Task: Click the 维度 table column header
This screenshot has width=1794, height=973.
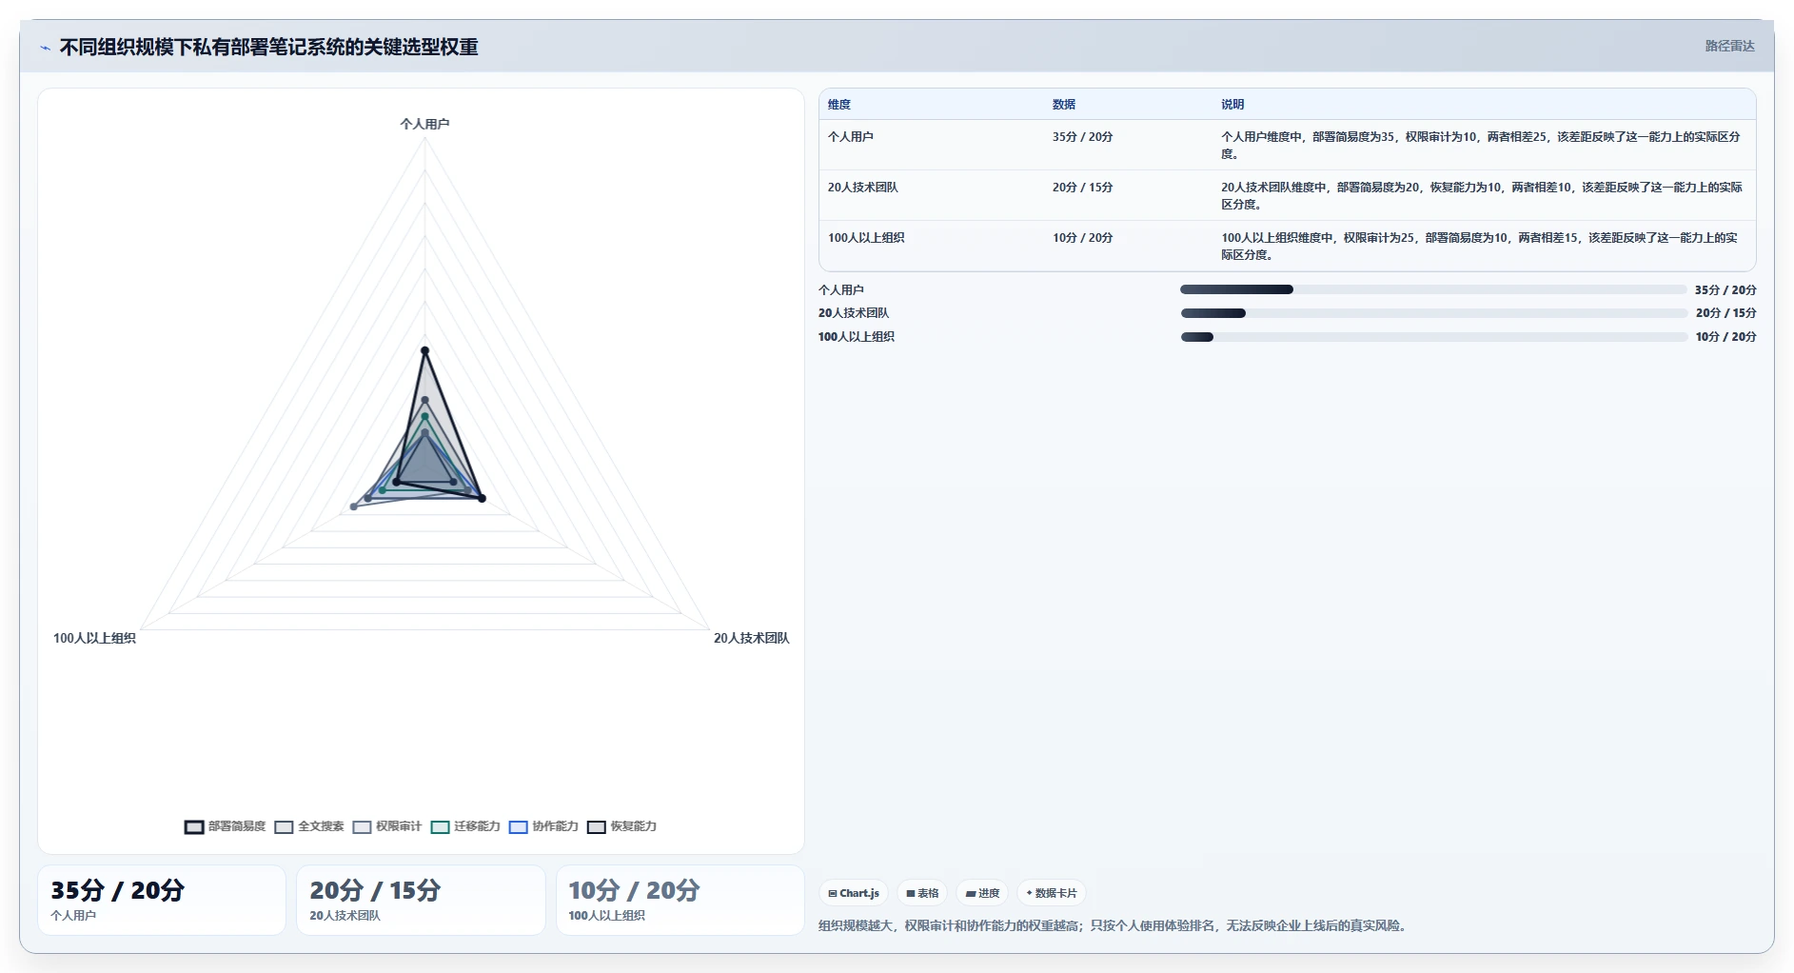Action: pyautogui.click(x=839, y=105)
